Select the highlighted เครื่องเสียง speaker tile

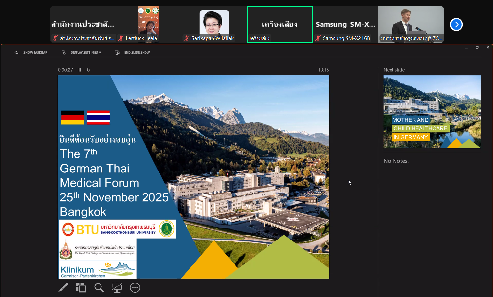280,24
